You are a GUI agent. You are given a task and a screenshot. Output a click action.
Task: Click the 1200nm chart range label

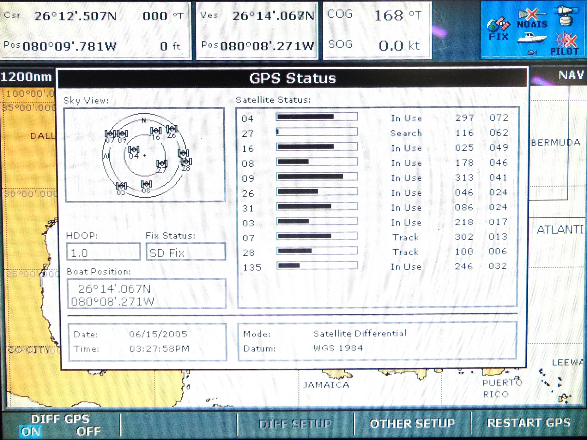pyautogui.click(x=26, y=77)
